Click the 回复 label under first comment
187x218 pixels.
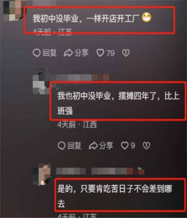(x=50, y=53)
